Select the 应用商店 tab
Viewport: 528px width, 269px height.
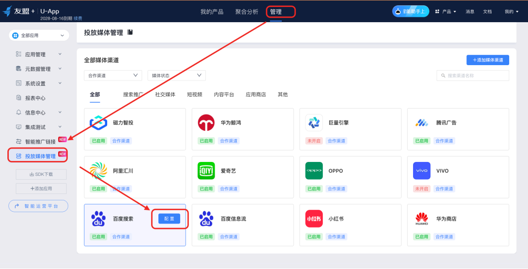[x=256, y=95]
